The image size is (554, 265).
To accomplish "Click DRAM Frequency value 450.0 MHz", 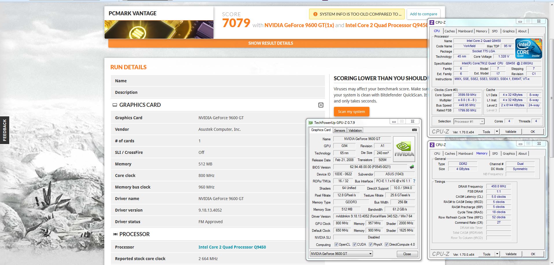I will [499, 186].
